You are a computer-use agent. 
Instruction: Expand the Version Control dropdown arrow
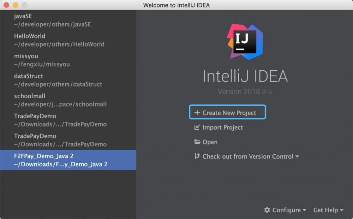click(297, 156)
